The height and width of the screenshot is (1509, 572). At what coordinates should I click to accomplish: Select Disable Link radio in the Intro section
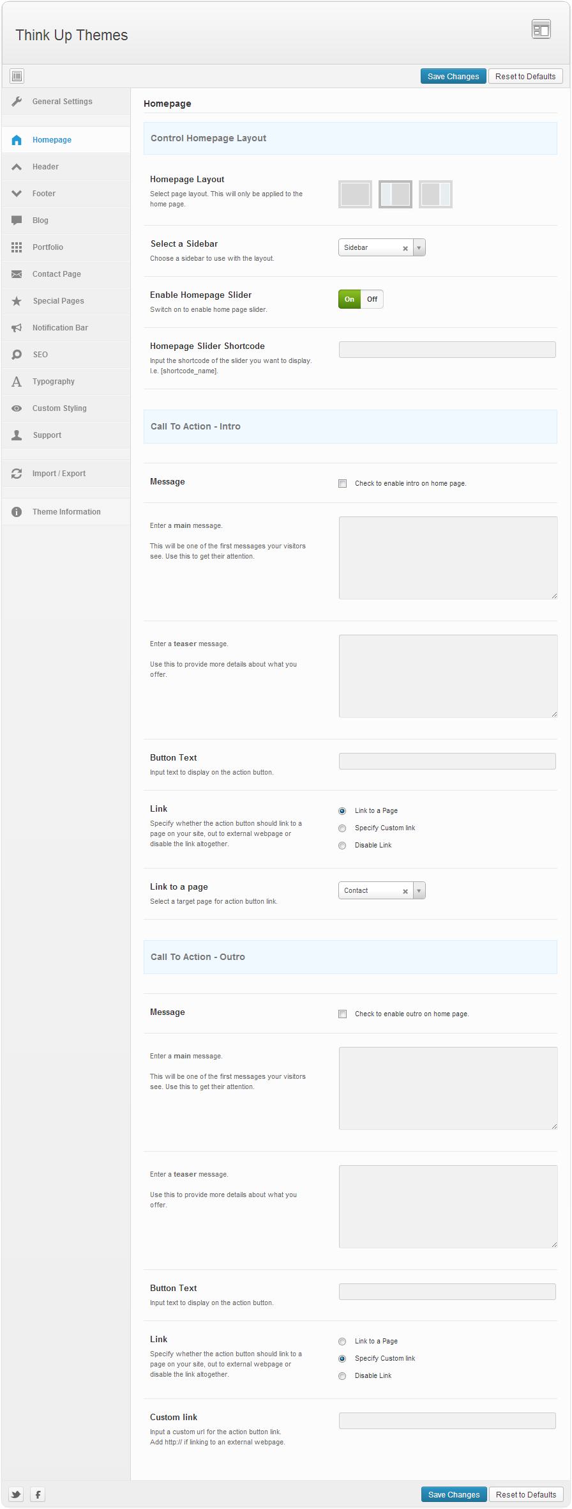342,846
